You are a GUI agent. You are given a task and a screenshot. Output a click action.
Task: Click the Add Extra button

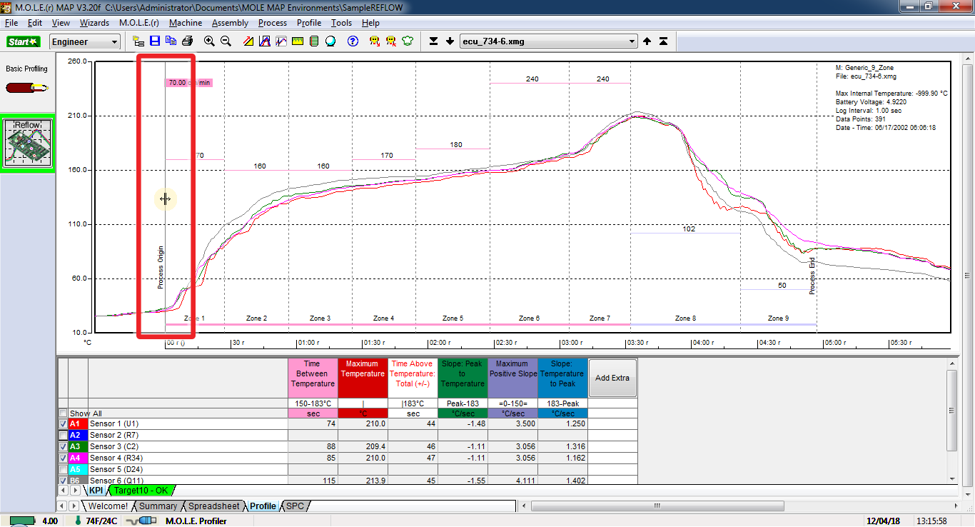[612, 378]
